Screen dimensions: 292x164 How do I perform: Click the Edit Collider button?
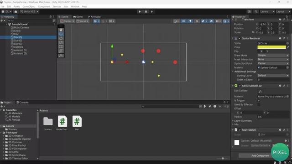click(260, 91)
